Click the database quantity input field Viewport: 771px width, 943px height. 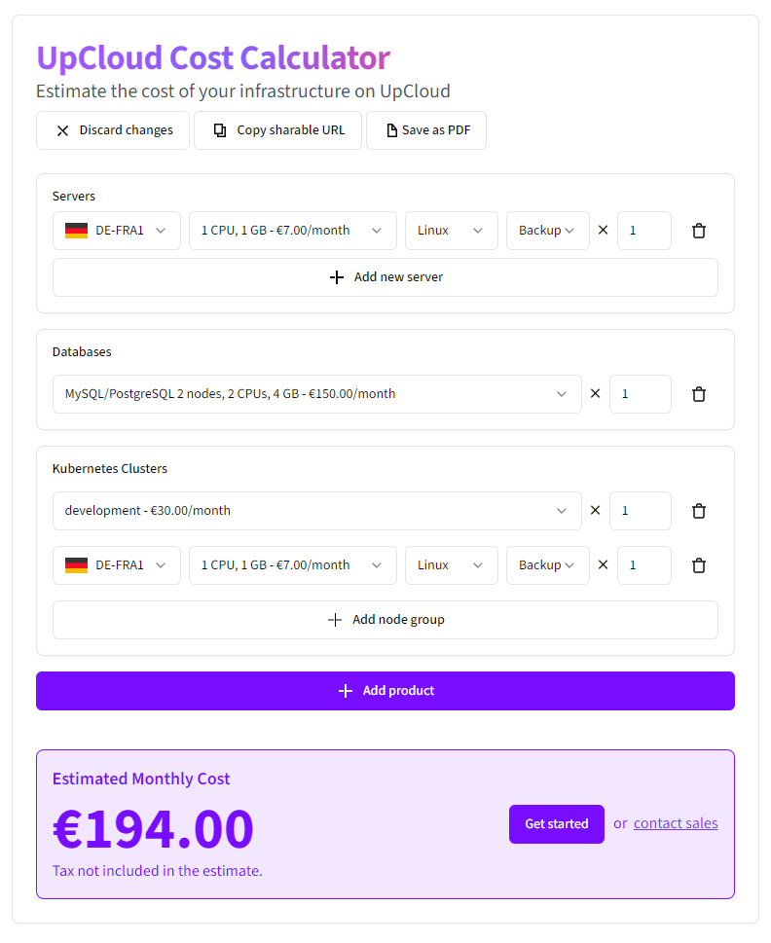click(641, 394)
